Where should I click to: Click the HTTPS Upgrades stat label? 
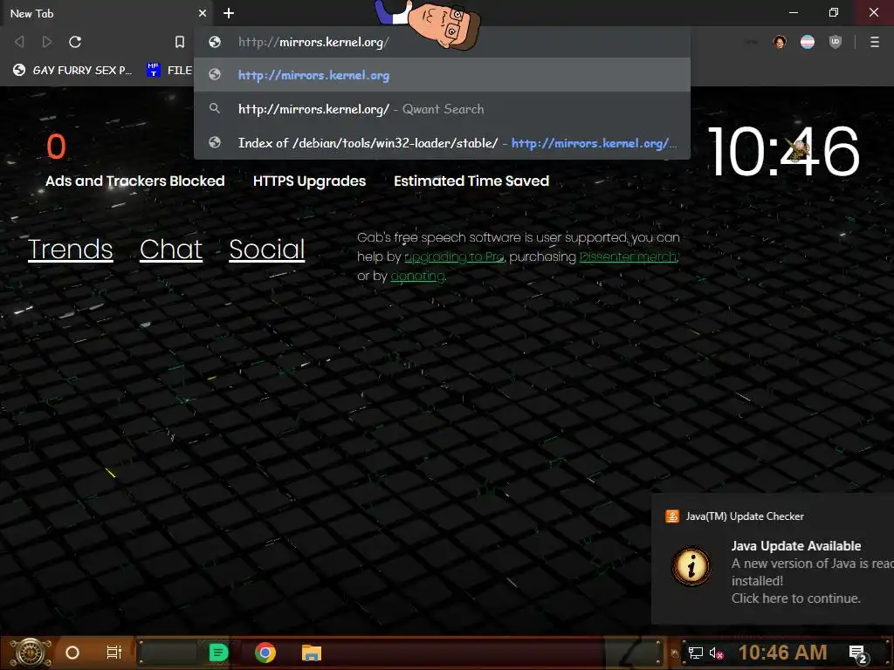310,181
